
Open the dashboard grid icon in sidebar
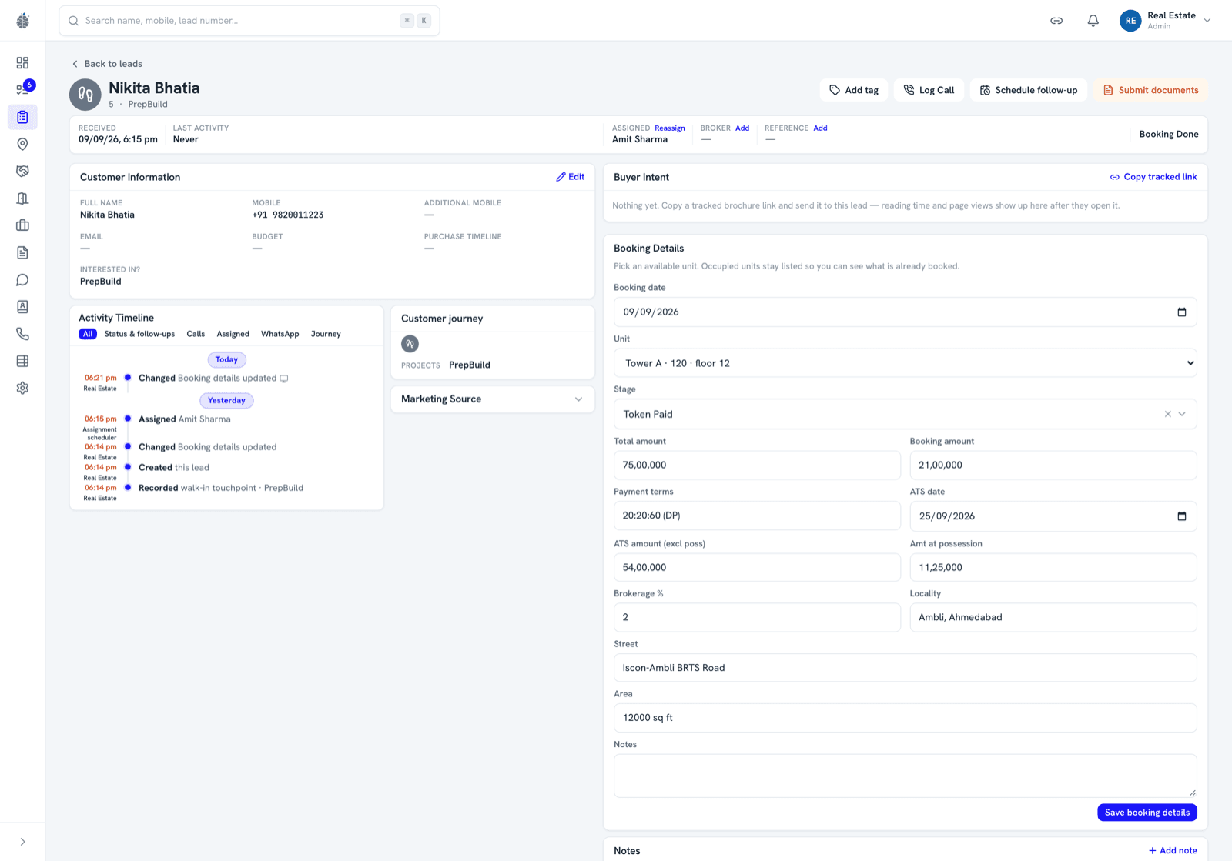(x=22, y=63)
